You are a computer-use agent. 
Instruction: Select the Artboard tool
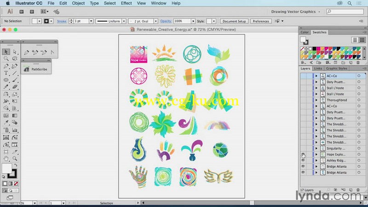pyautogui.click(x=6, y=152)
